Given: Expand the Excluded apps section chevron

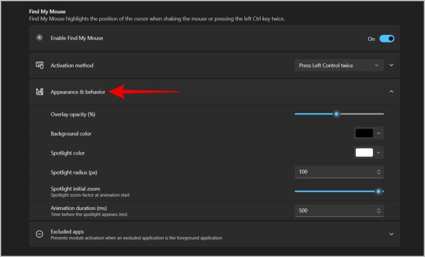Looking at the screenshot, I should (391, 234).
